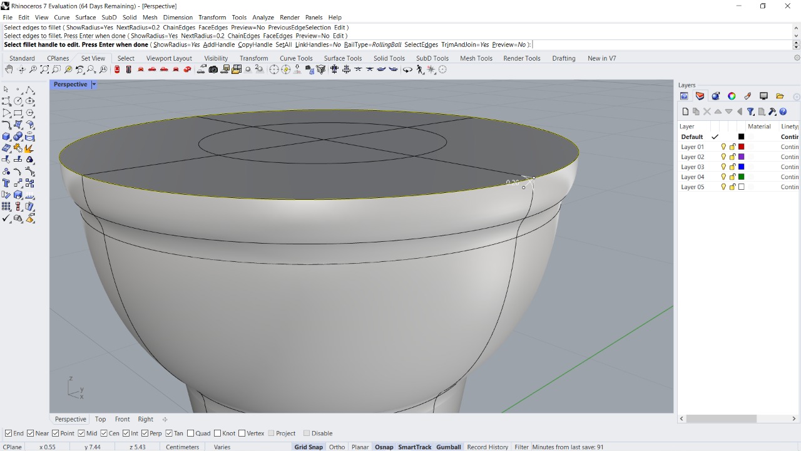Add new viewport tab with plus icon
801x451 pixels.
(165, 419)
